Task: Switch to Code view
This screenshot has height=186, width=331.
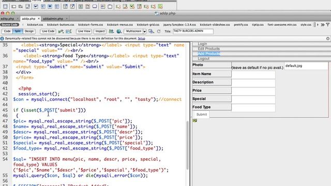Action: click(7, 31)
